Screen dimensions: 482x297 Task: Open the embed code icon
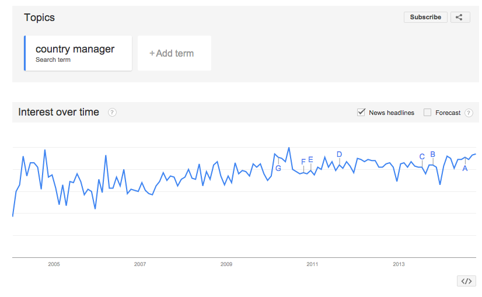point(466,281)
